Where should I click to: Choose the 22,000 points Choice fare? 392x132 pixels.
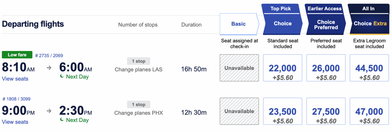(x=283, y=68)
